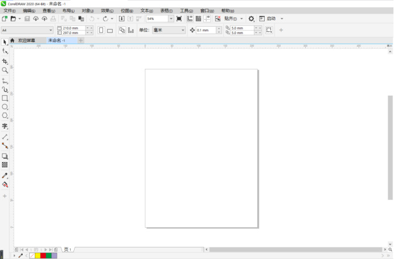
Task: Toggle Show Rulers button
Action: [x=190, y=19]
